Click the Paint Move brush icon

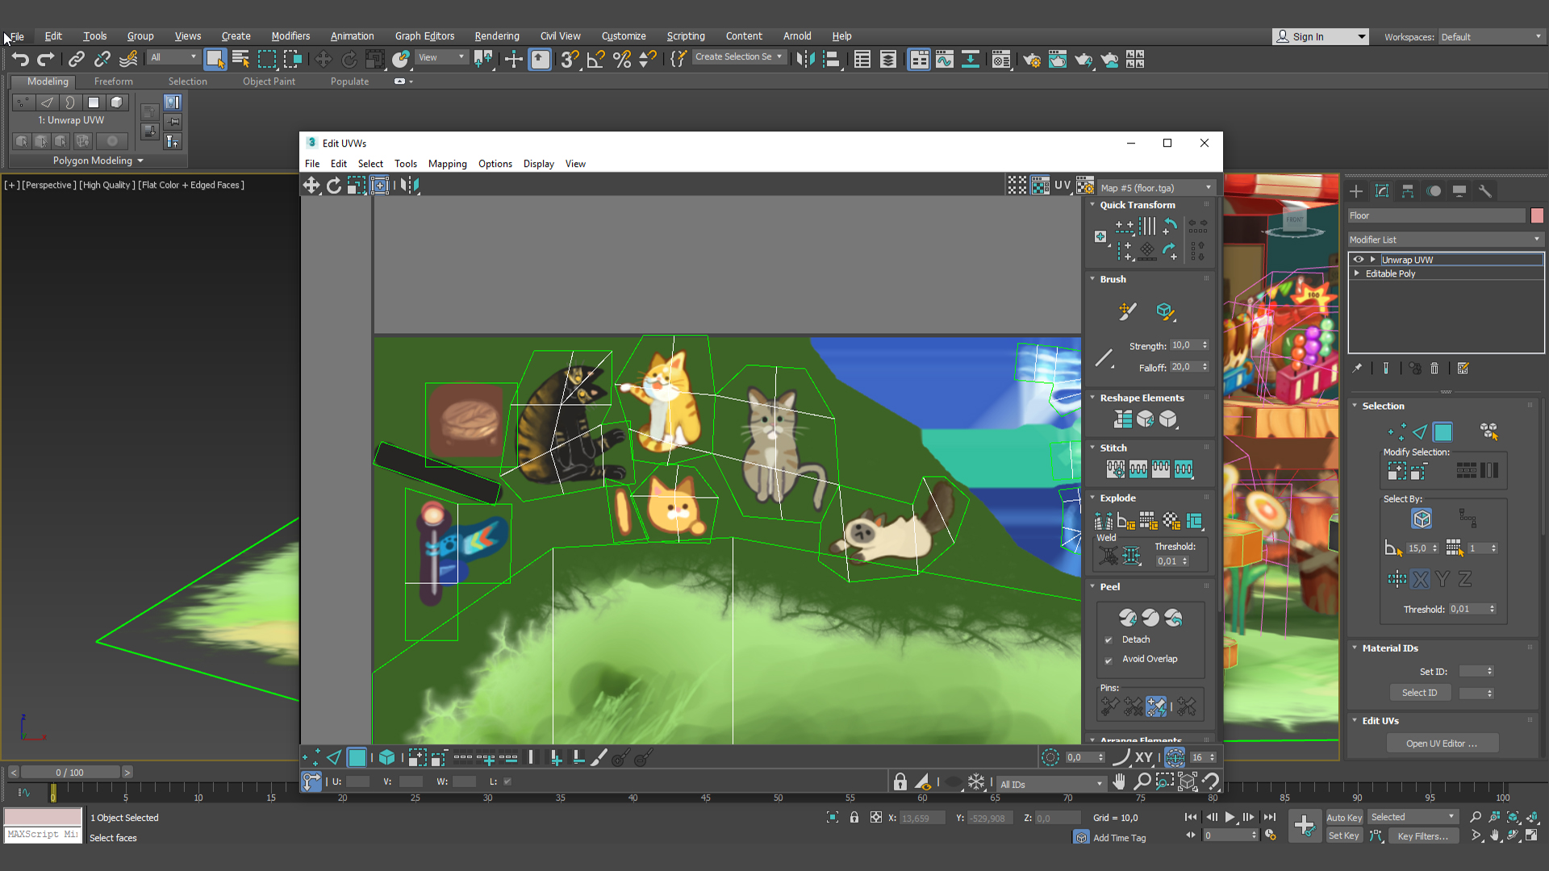[1127, 311]
